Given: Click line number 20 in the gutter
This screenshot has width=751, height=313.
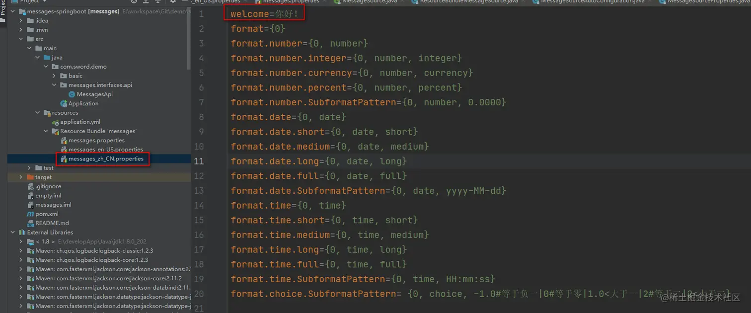Looking at the screenshot, I should [199, 294].
